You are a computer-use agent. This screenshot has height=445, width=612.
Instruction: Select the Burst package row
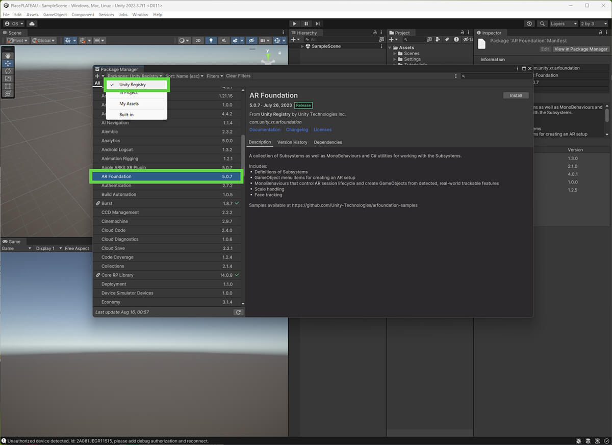pos(167,203)
